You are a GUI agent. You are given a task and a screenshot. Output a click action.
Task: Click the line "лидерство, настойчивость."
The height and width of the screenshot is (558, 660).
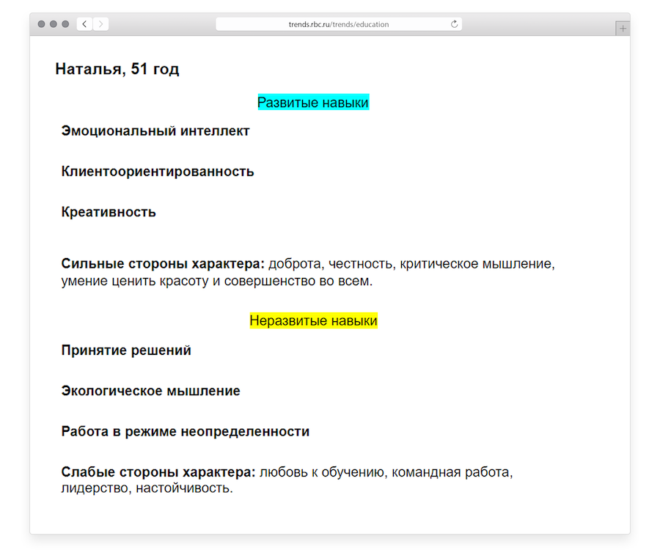[x=147, y=488]
